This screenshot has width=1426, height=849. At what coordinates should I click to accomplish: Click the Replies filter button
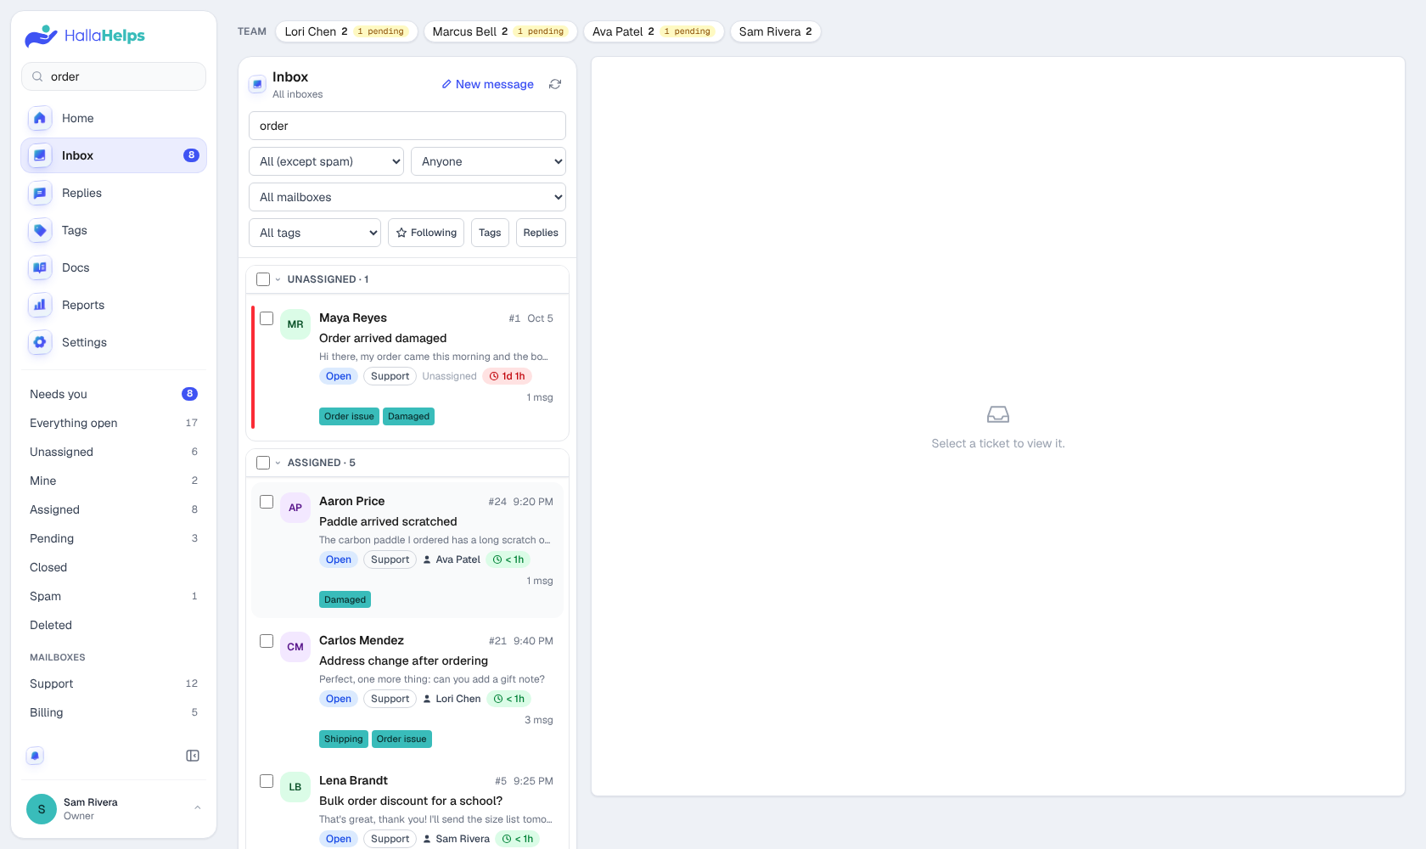coord(541,233)
